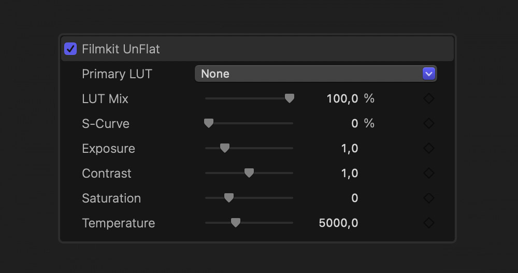Click the Filmkit UnFlat effect title
Image resolution: width=518 pixels, height=273 pixels.
[121, 49]
